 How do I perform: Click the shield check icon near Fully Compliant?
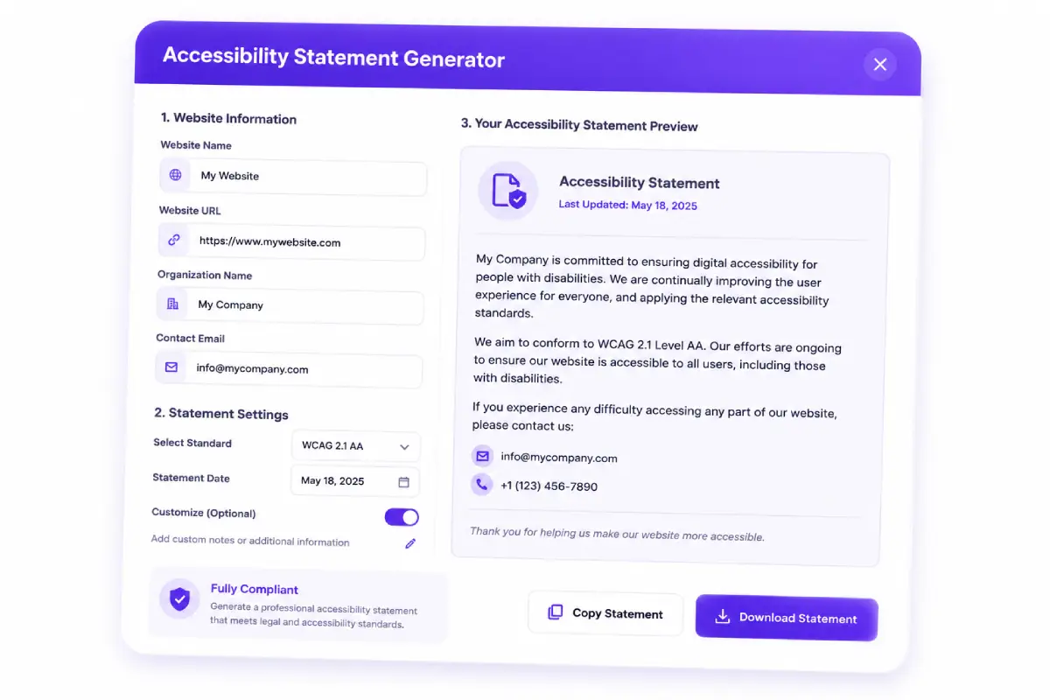pyautogui.click(x=179, y=599)
